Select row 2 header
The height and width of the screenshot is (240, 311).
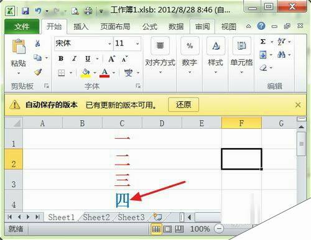point(14,159)
